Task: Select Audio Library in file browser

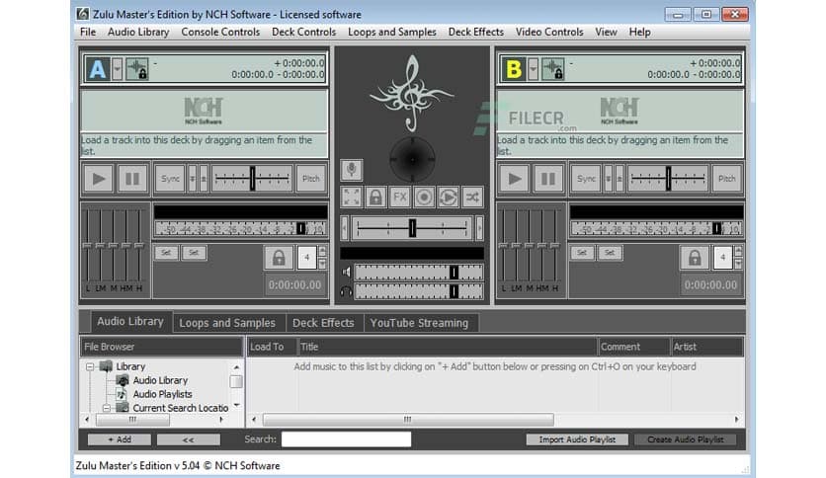Action: 160,380
